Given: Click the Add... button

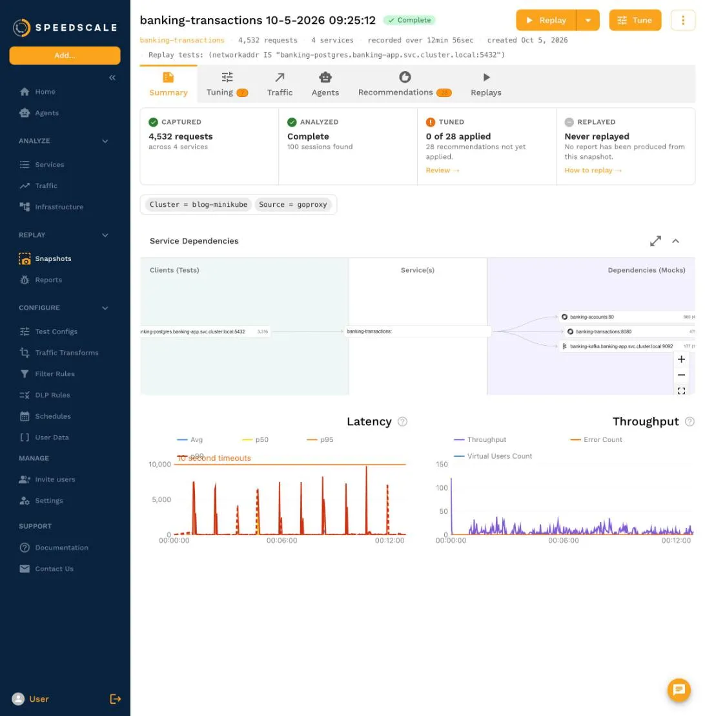Looking at the screenshot, I should [x=65, y=56].
